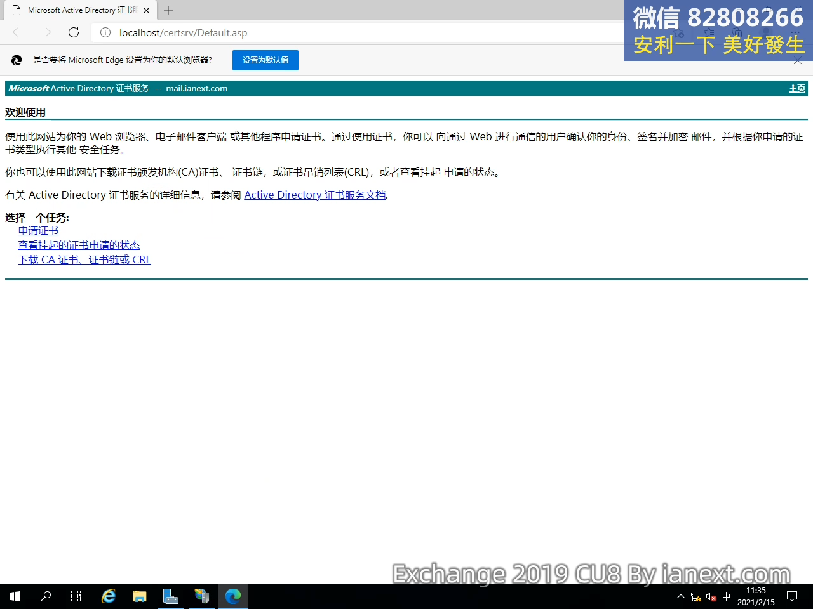Image resolution: width=813 pixels, height=609 pixels.
Task: Open Active Directory 证书服务文档 link
Action: pyautogui.click(x=315, y=195)
